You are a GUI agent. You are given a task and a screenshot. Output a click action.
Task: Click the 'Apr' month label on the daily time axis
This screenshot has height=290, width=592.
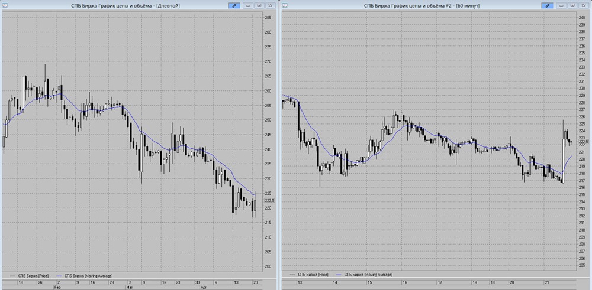tap(202, 286)
